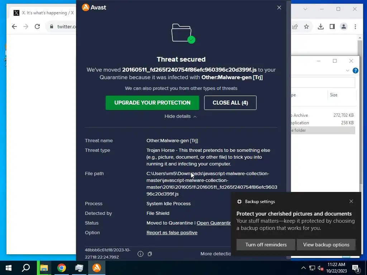367x275 pixels.
Task: Collapse details with Hide details chevron
Action: tap(181, 116)
